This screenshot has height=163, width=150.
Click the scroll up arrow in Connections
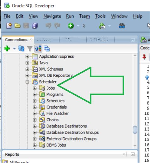[135, 55]
